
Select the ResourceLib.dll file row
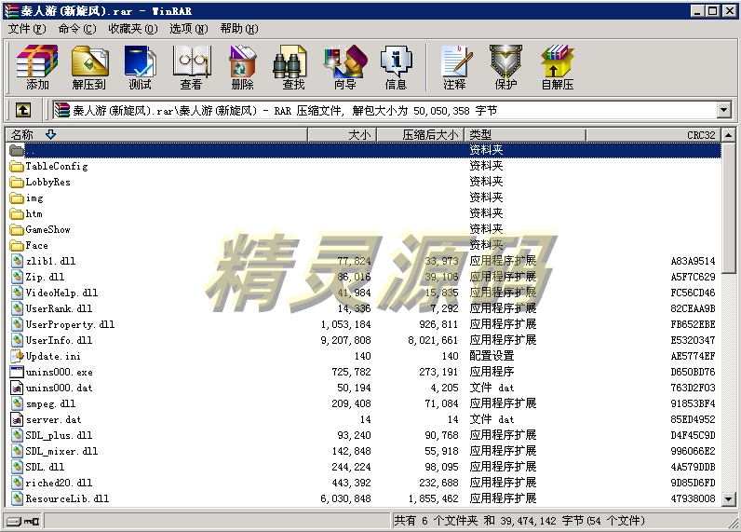(365, 498)
